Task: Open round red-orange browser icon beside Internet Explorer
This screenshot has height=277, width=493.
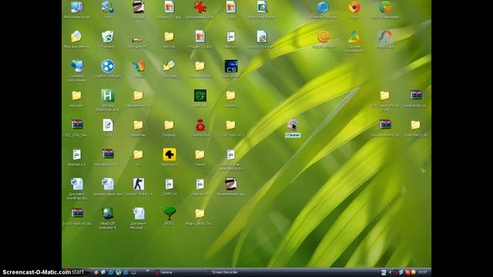Action: coord(354,7)
